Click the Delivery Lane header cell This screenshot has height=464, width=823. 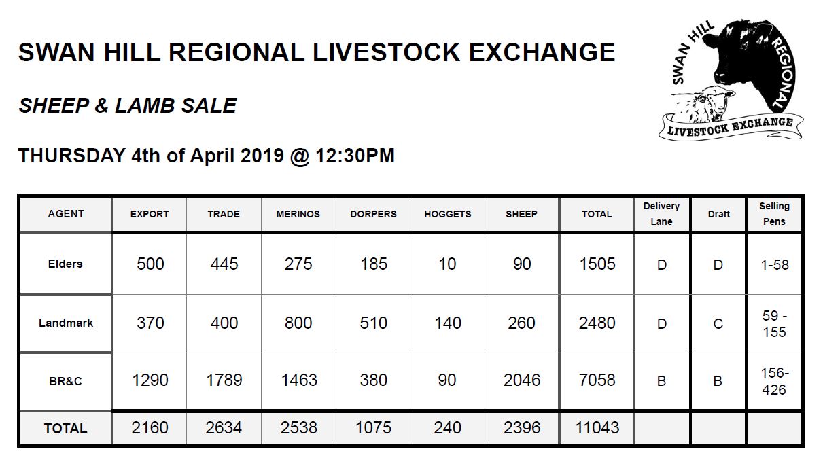point(662,213)
